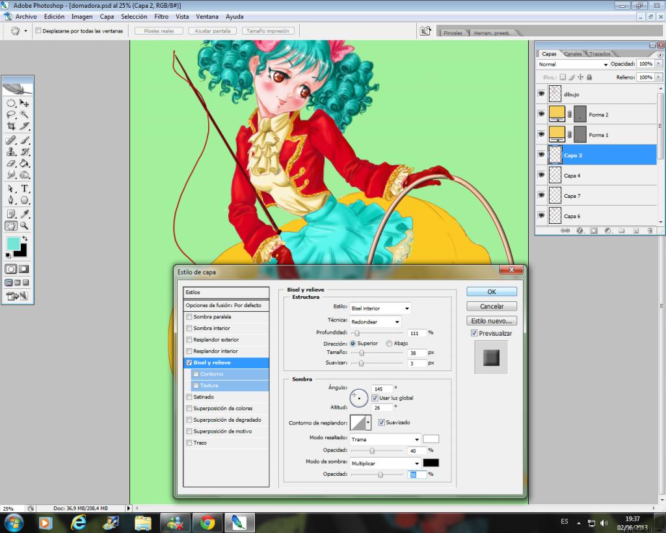Screen dimensions: 666x533
Task: Select the Eyedropper tool
Action: coord(24,214)
